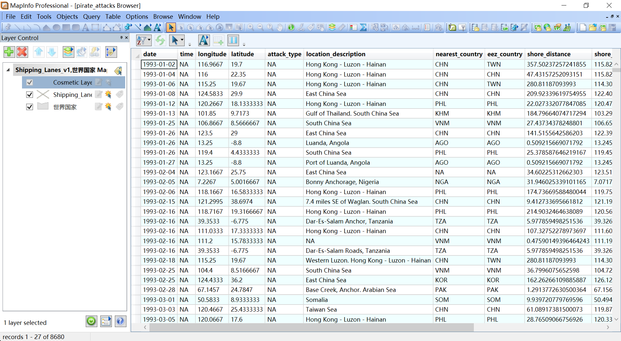The height and width of the screenshot is (341, 621).
Task: Toggle 世界国家 layer editable pencil
Action: click(x=99, y=107)
